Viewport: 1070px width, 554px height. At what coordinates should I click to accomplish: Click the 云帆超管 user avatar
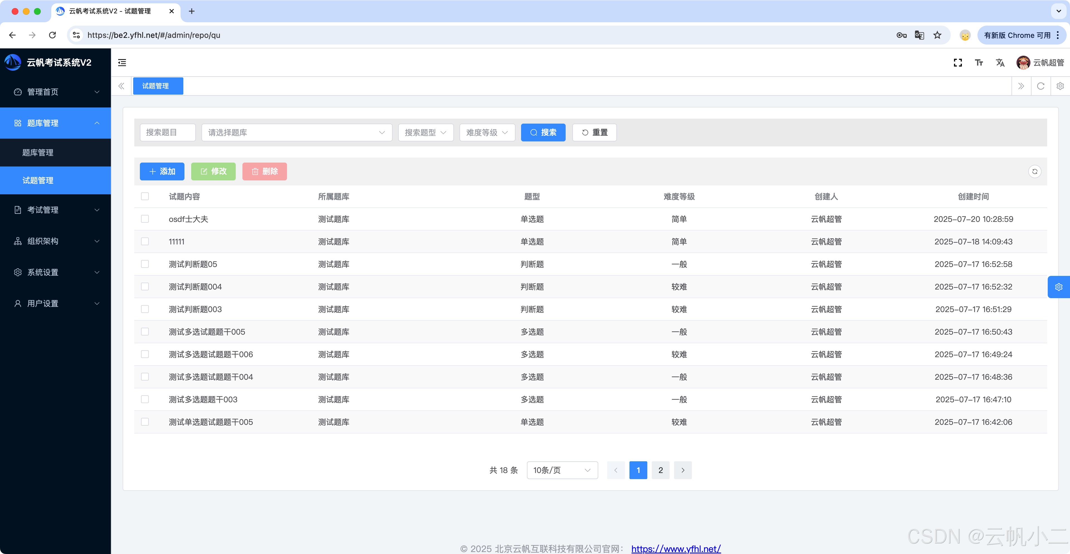tap(1023, 63)
